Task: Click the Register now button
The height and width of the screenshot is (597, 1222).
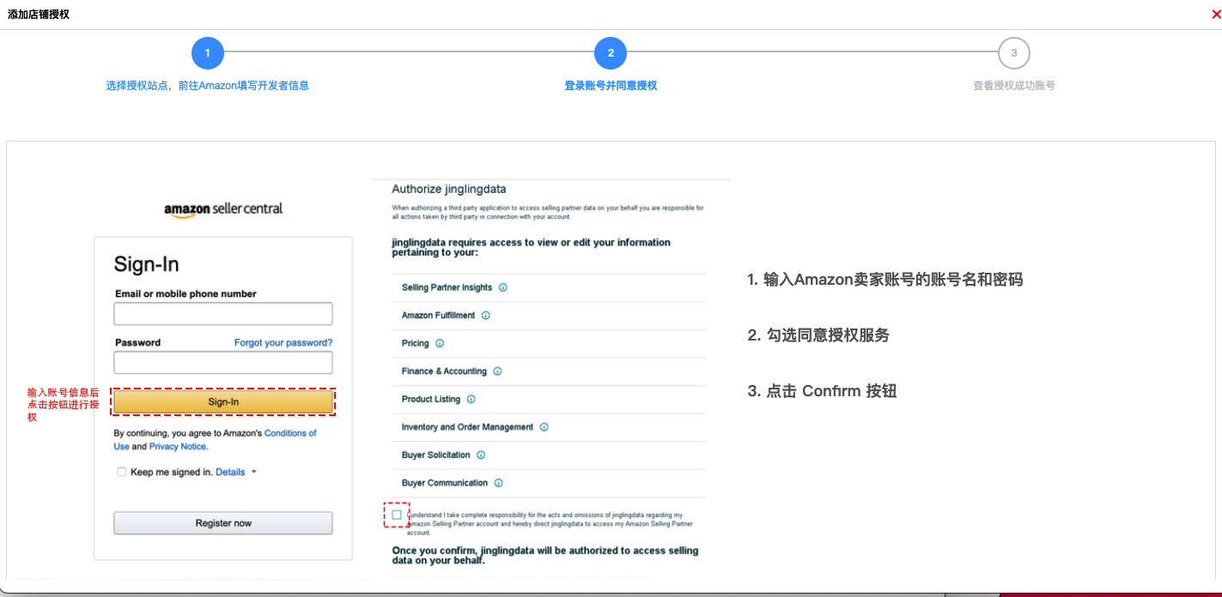Action: pos(223,523)
